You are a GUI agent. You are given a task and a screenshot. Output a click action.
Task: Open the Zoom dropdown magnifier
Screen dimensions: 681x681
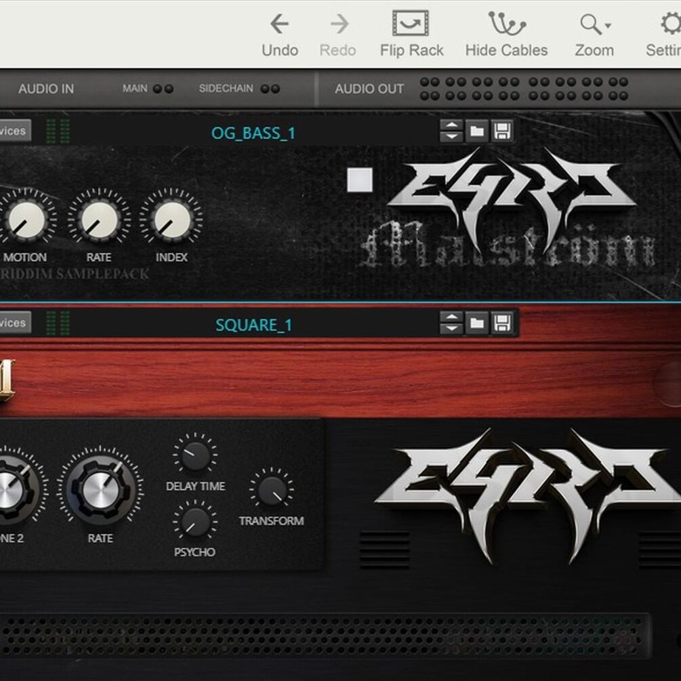594,35
